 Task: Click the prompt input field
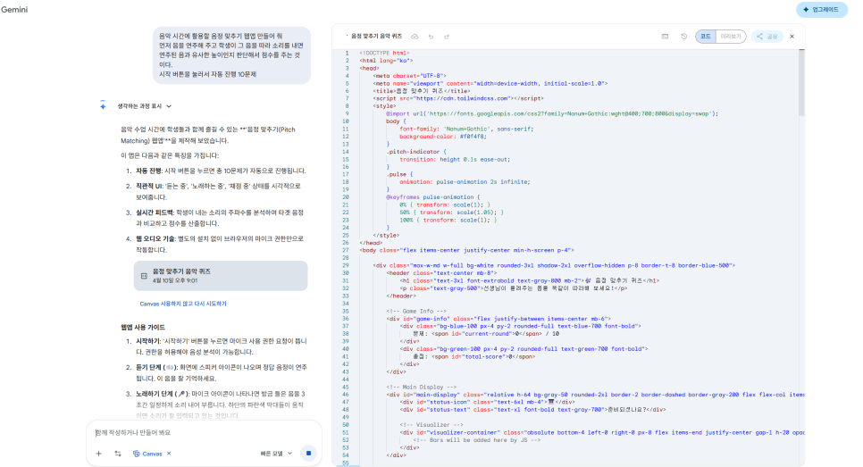[204, 433]
